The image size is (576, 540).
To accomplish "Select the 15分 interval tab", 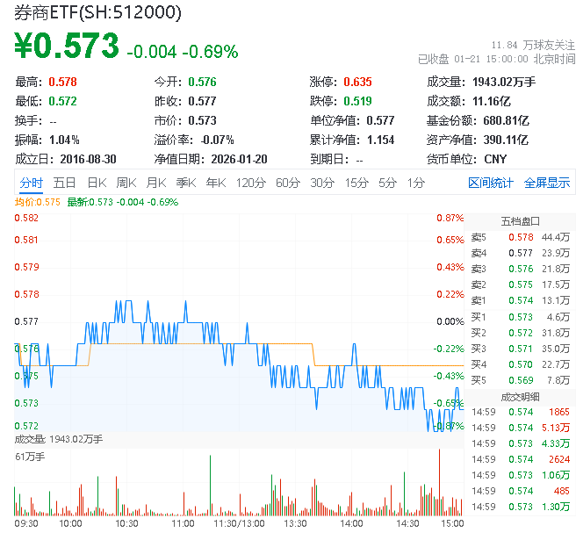I will [356, 183].
